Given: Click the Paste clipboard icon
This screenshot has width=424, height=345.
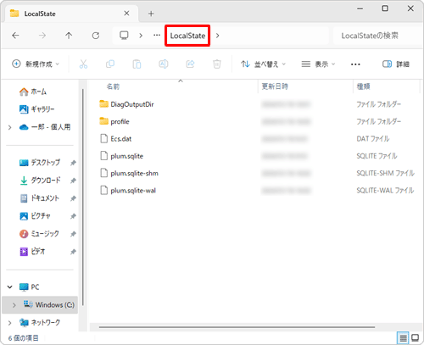Looking at the screenshot, I should (137, 64).
